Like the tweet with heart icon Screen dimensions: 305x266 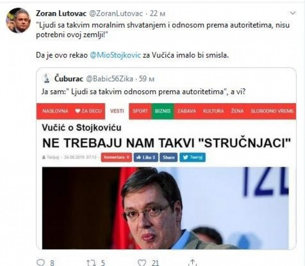click(x=142, y=263)
